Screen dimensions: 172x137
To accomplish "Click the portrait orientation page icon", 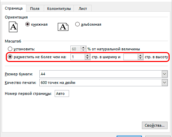I will click(x=13, y=27).
